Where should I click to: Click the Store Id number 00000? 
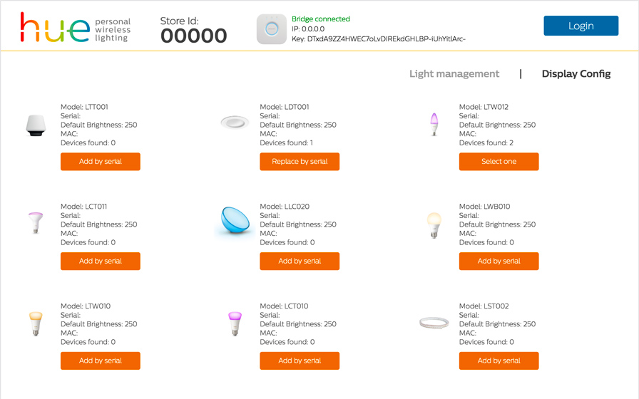193,36
